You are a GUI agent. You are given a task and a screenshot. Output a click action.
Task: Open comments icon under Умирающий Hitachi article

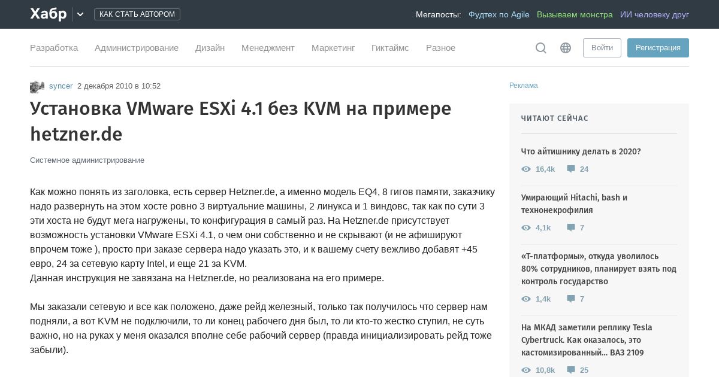point(571,228)
